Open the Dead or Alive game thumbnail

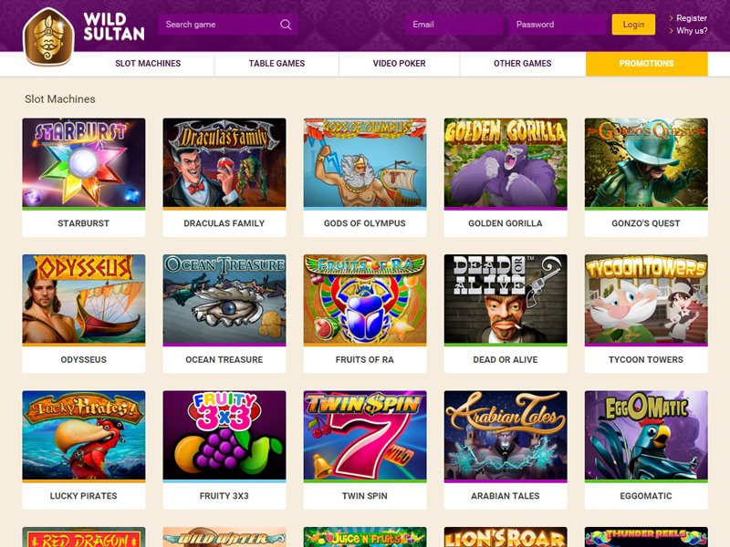click(x=506, y=299)
